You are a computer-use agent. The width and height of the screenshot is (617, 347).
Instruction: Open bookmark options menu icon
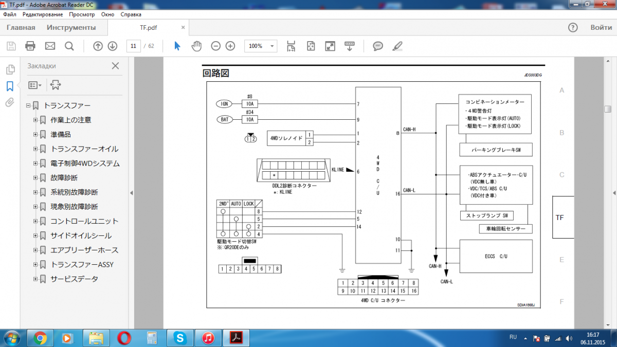(x=35, y=85)
